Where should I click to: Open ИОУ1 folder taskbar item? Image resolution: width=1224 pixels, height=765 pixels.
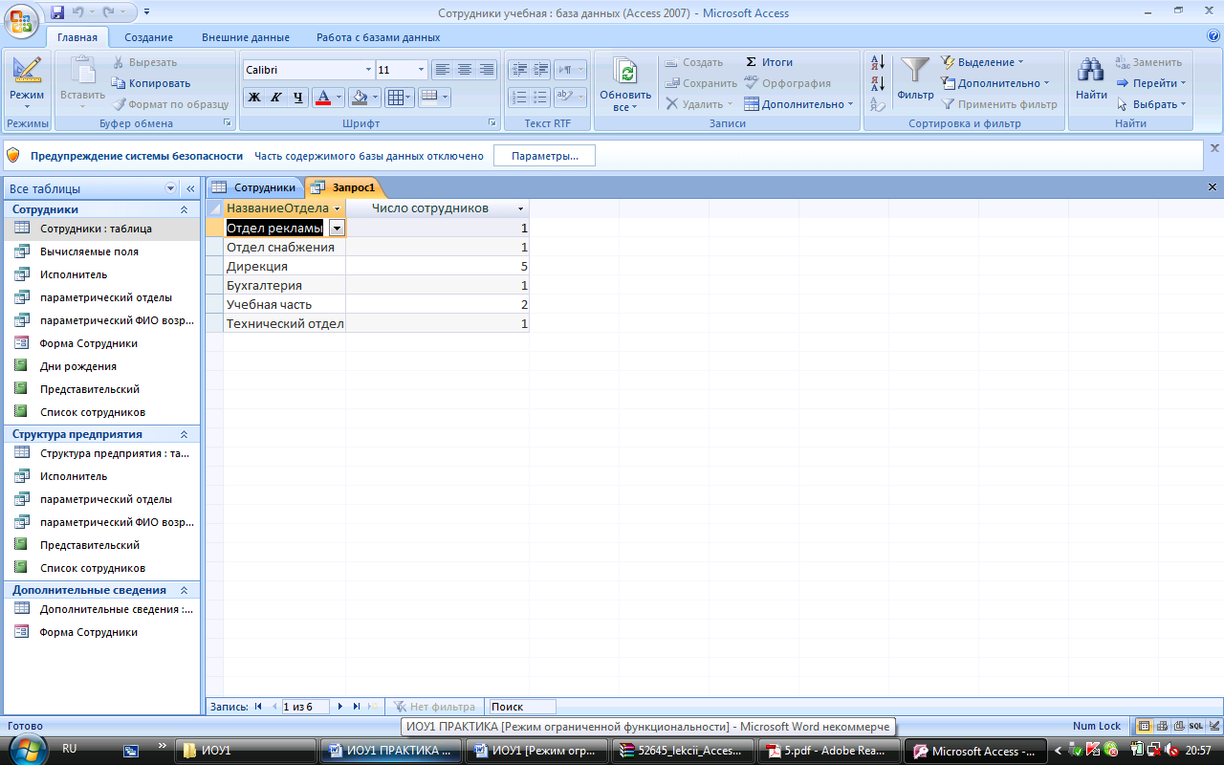tap(246, 751)
